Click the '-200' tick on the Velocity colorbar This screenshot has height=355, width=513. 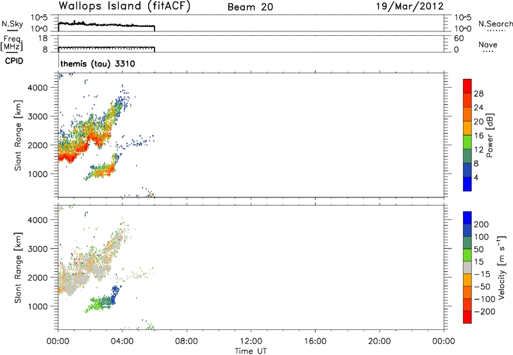point(485,311)
